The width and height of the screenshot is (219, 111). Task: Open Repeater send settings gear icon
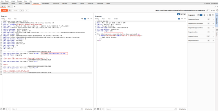(x=10, y=10)
